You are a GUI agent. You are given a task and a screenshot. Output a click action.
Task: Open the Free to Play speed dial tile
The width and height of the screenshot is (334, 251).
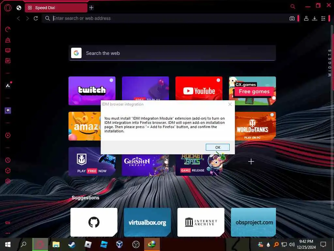[x=145, y=88]
